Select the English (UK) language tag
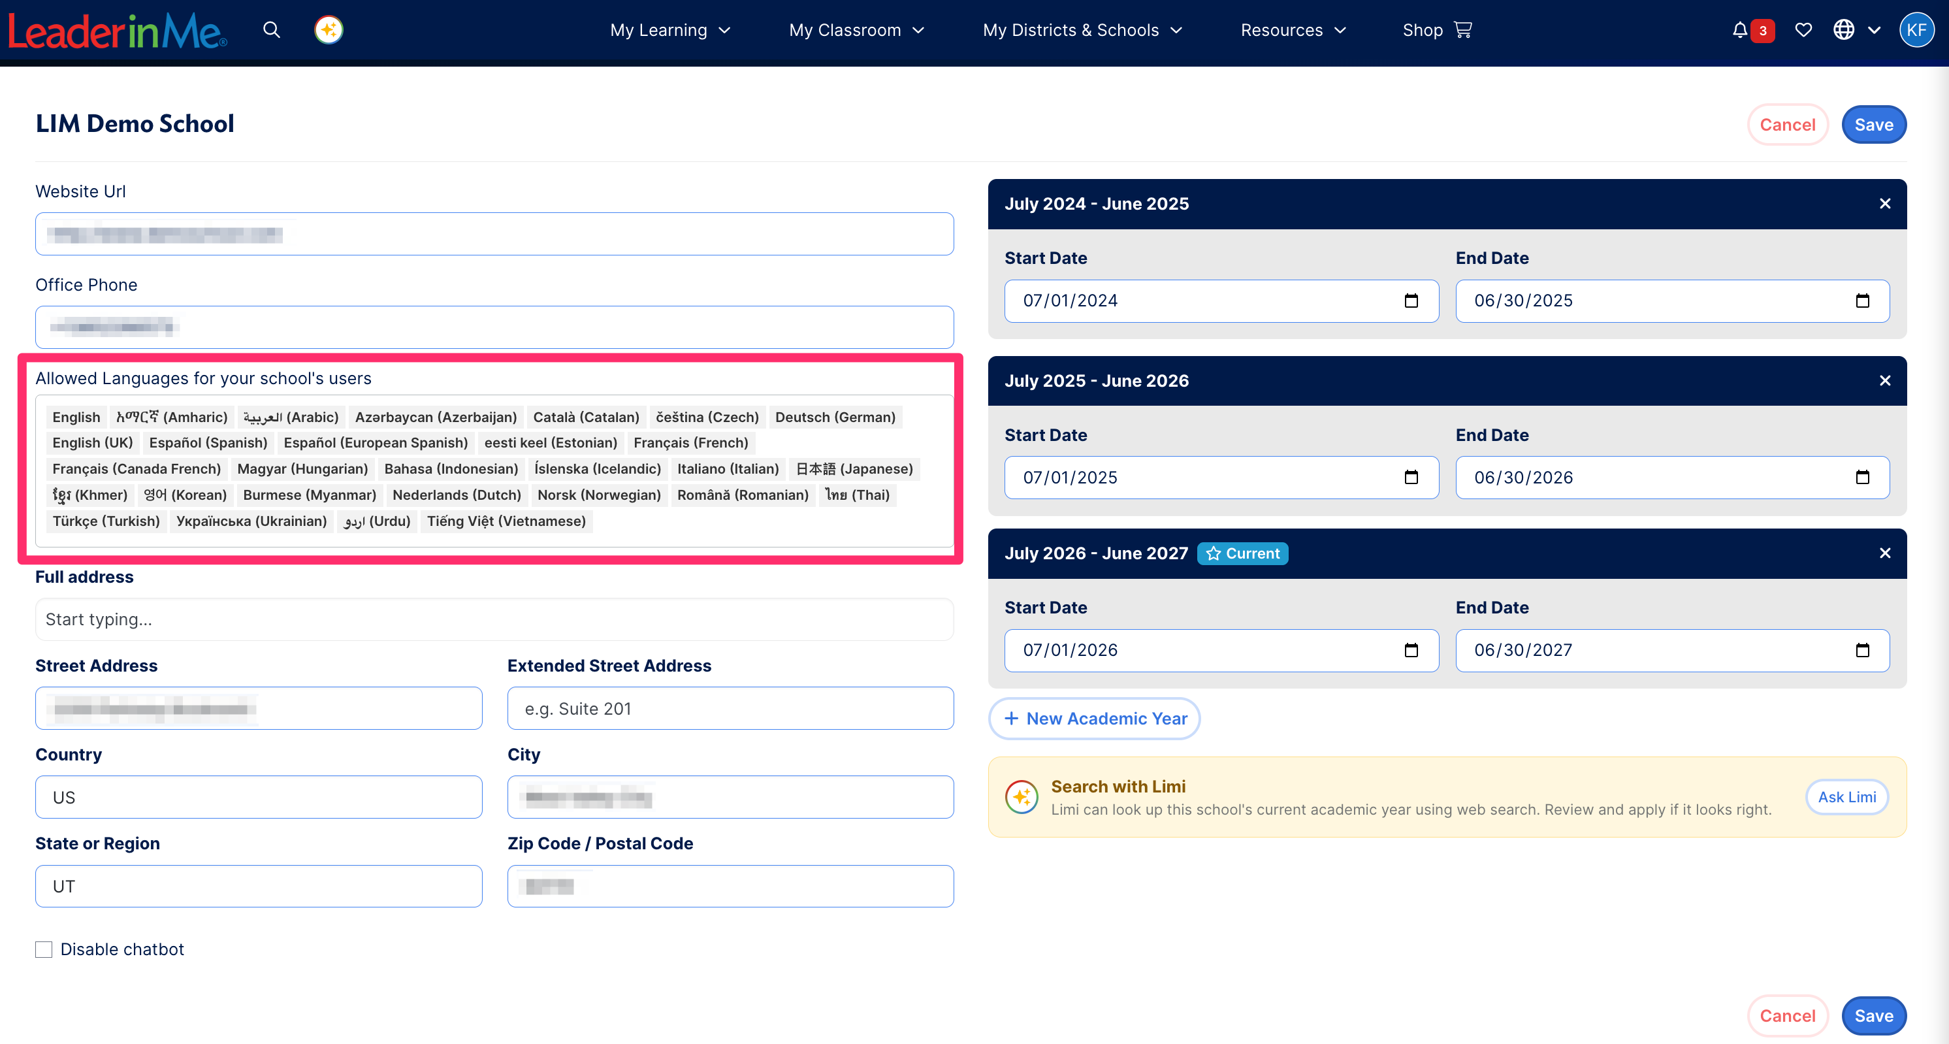This screenshot has width=1949, height=1044. (x=92, y=442)
